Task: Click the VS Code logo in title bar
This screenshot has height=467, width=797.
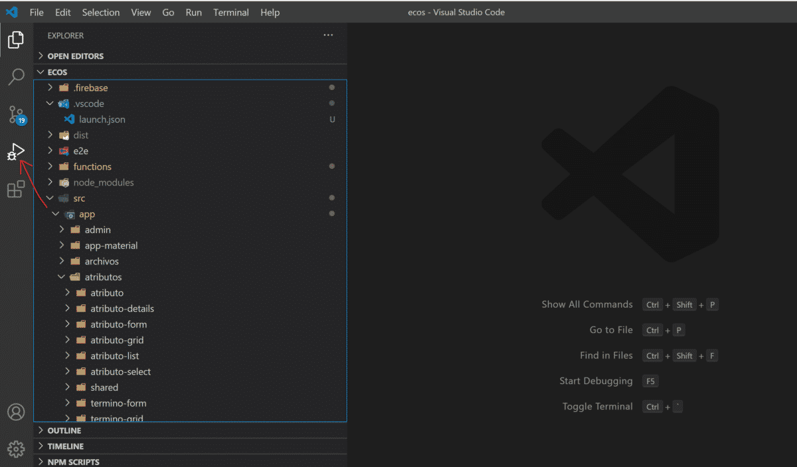Action: [12, 12]
